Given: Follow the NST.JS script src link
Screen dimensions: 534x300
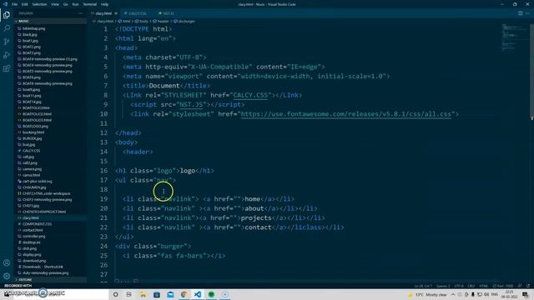Looking at the screenshot, I should pos(191,104).
